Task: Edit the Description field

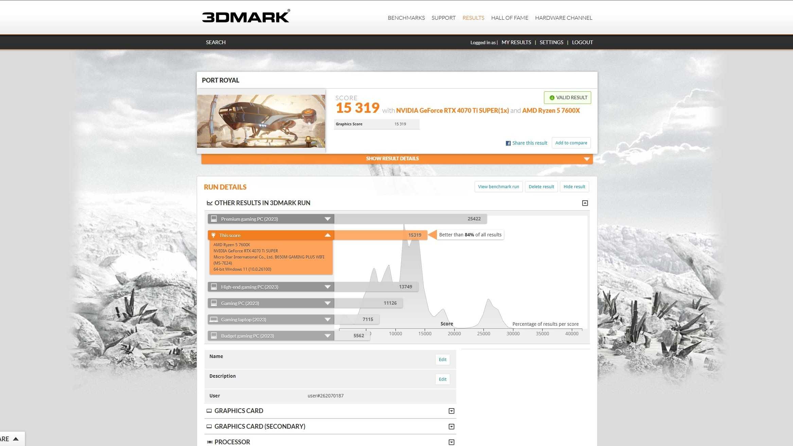Action: coord(442,379)
